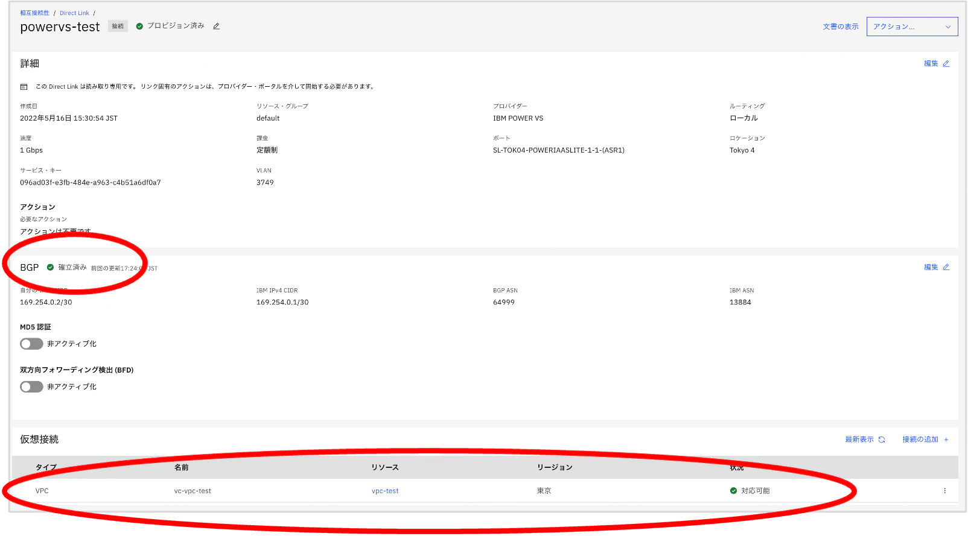Screen dimensions: 968x536
Task: Click the 接続 tag beside the title
Action: coord(118,27)
